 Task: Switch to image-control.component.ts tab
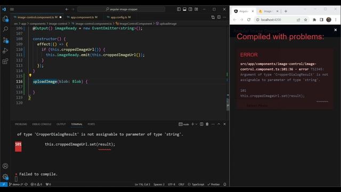pyautogui.click(x=37, y=17)
